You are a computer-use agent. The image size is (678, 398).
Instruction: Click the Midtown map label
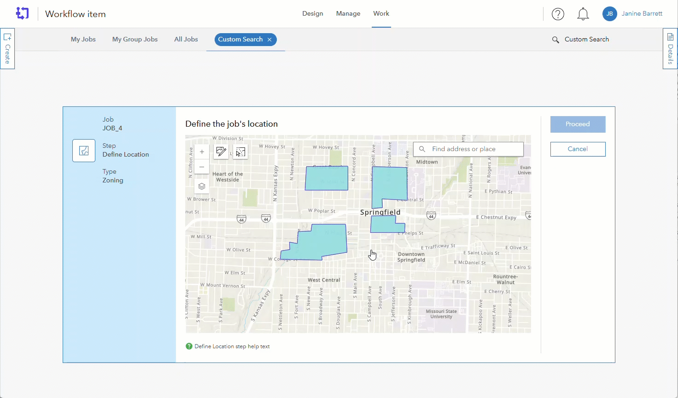[427, 162]
